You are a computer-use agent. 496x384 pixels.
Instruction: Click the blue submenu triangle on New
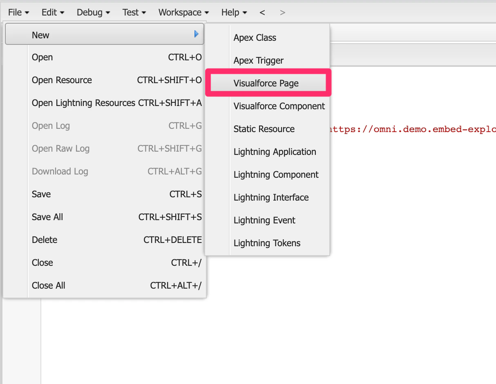pos(197,34)
